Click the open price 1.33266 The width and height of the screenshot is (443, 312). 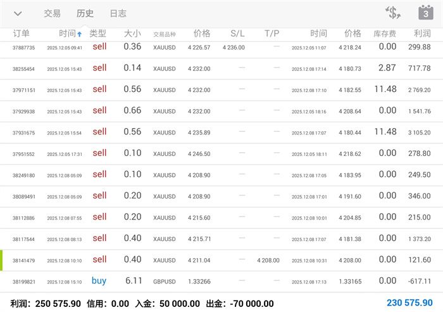click(x=199, y=282)
